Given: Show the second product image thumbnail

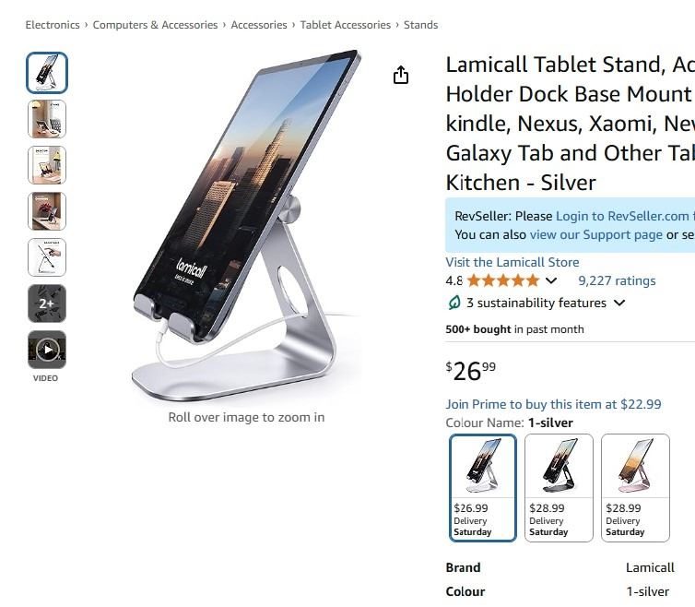Looking at the screenshot, I should (47, 119).
